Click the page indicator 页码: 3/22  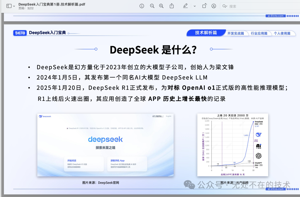pyautogui.click(x=26, y=8)
